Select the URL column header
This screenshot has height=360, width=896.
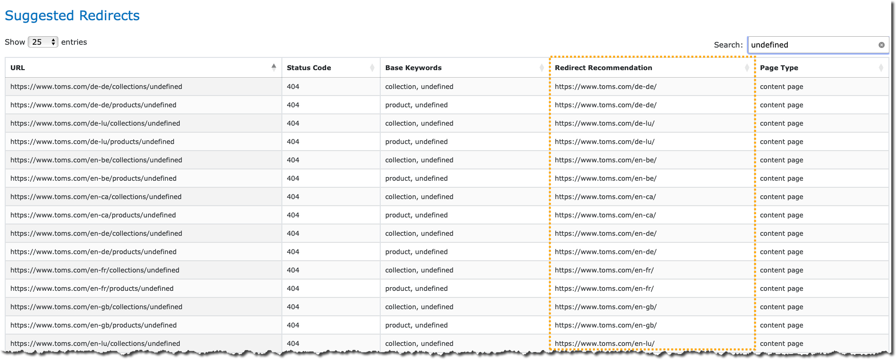(18, 68)
